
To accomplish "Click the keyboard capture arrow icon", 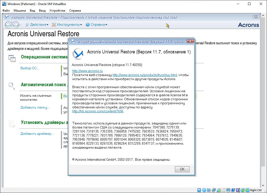I will 248,190.
